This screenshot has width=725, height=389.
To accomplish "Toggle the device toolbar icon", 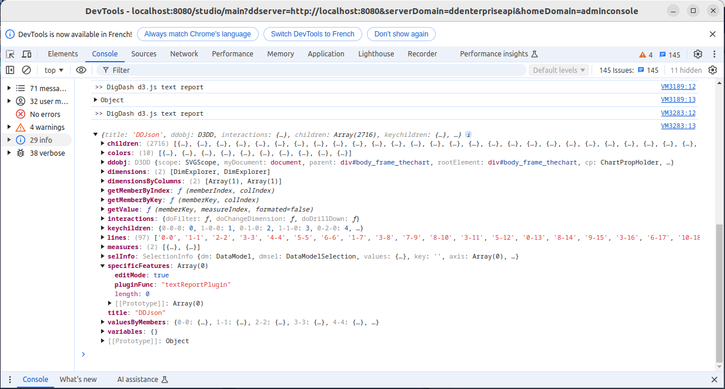I will coord(26,54).
